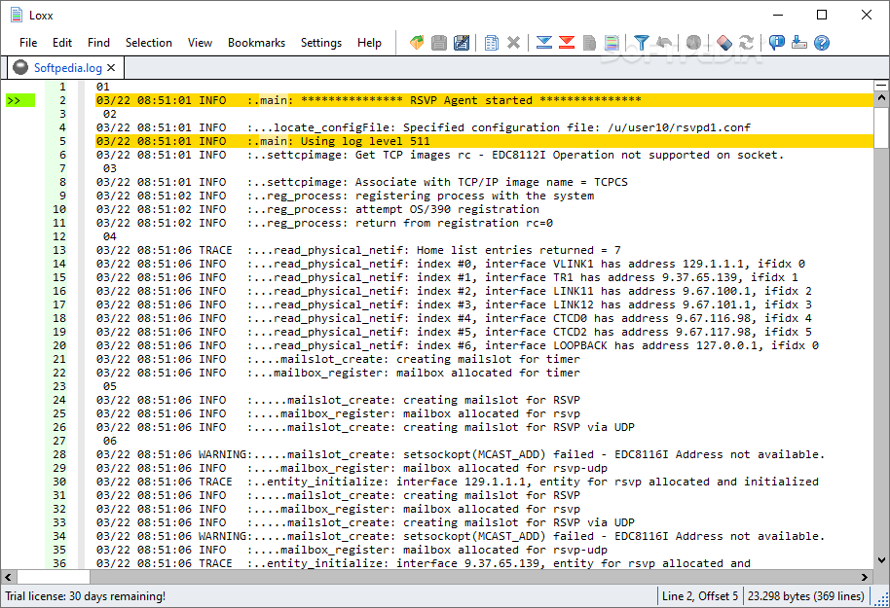Click the 'attempt OS/390 registration' line

317,209
